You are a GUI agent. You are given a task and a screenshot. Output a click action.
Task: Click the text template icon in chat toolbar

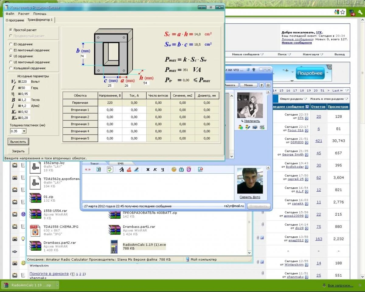click(x=99, y=169)
